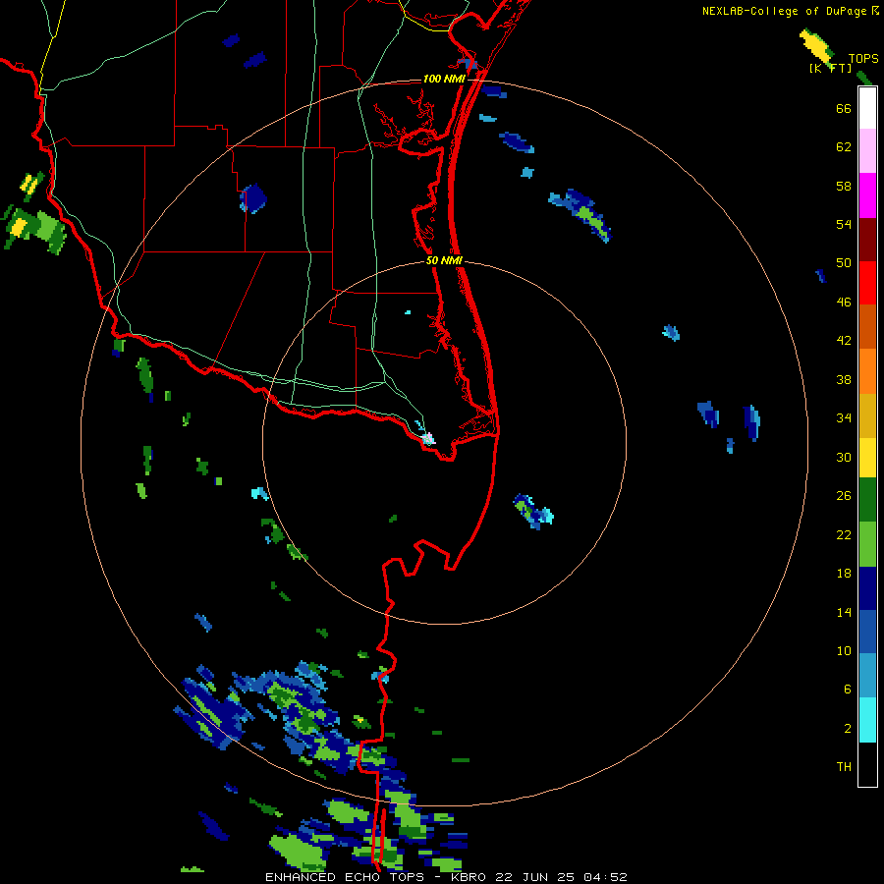The image size is (884, 884).
Task: Click the black TH swatch at legend bottom
Action: pyautogui.click(x=867, y=764)
